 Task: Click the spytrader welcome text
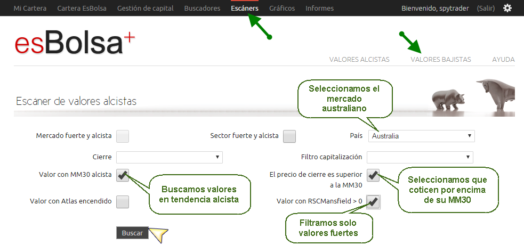(x=435, y=9)
